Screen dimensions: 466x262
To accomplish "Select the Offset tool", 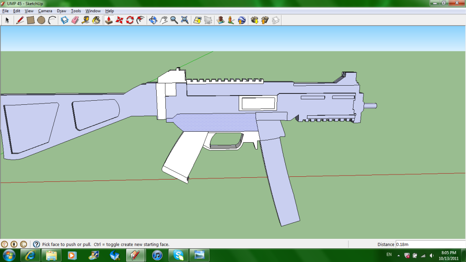I will tap(141, 20).
